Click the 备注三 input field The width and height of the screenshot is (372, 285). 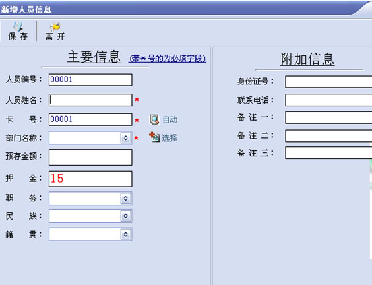[328, 153]
